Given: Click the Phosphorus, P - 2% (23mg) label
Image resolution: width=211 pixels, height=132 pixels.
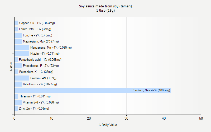Looking at the screenshot, I should [41, 66].
